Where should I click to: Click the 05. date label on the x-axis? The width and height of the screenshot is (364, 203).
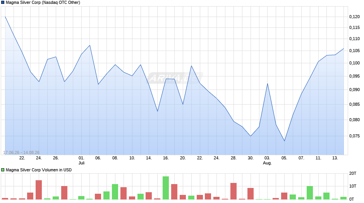pyautogui.click(x=284, y=158)
